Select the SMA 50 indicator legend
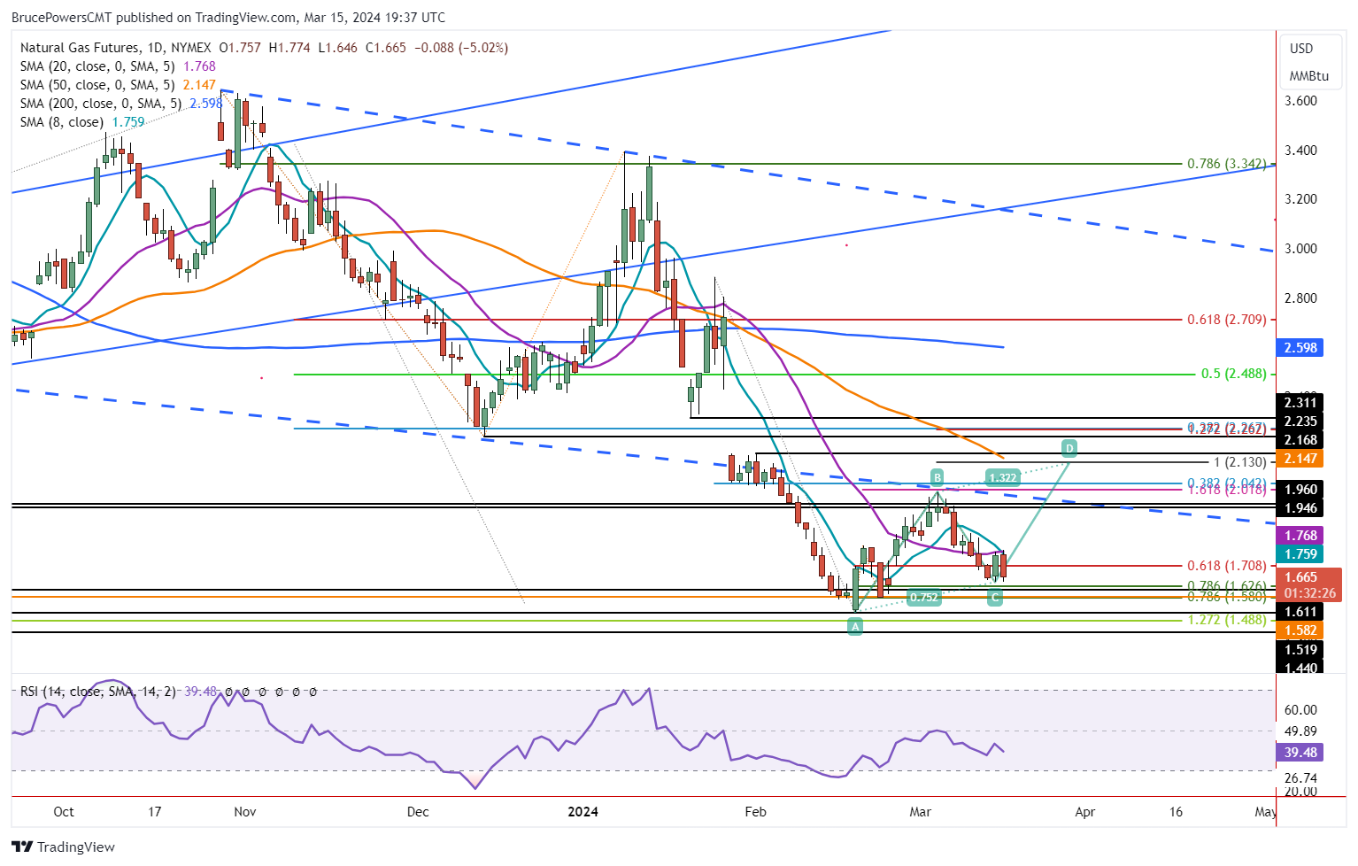1358x866 pixels. click(x=118, y=85)
